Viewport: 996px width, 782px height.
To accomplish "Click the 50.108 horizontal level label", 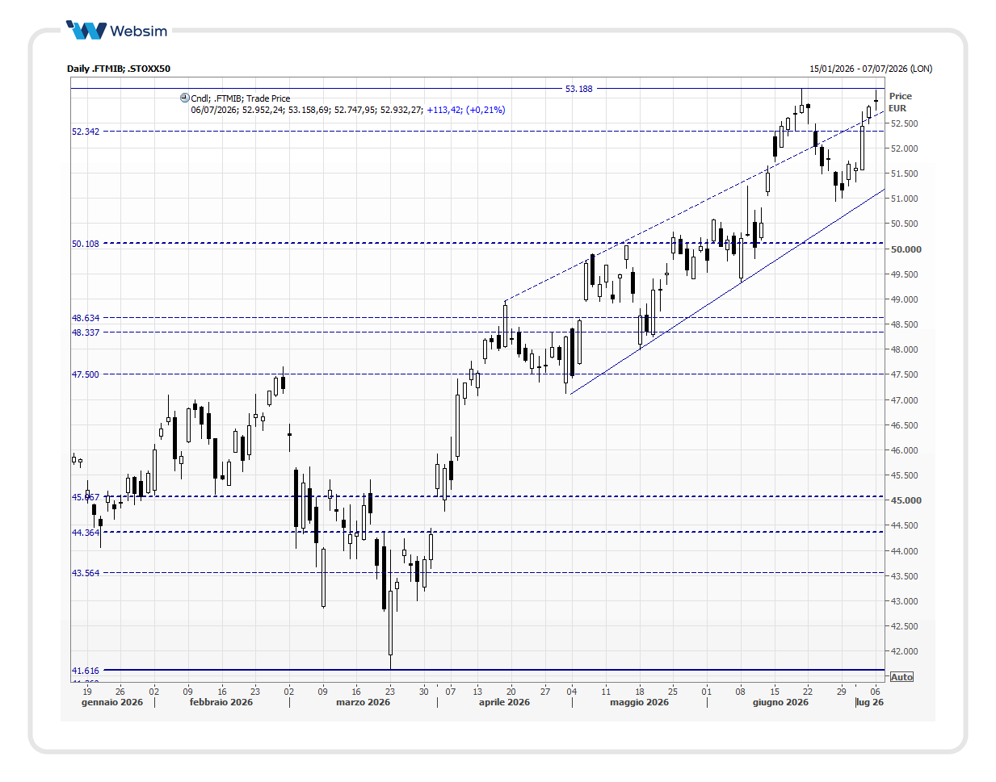I will (86, 244).
